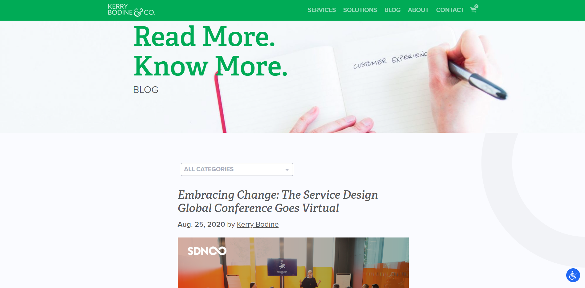Open the Contact page
The width and height of the screenshot is (585, 288).
click(x=450, y=10)
